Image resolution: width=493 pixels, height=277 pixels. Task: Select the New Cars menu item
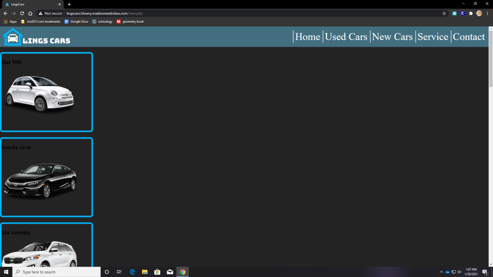click(392, 37)
